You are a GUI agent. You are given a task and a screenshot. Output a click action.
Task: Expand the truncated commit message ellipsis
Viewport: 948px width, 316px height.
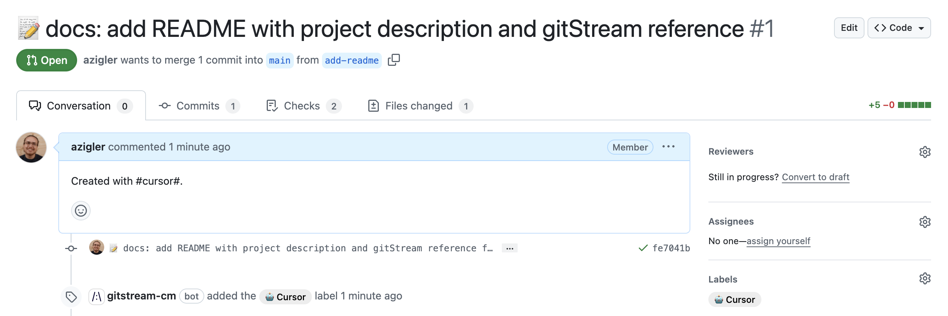click(x=510, y=248)
